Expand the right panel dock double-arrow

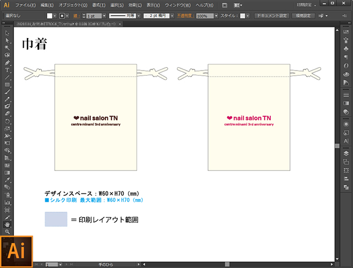pyautogui.click(x=349, y=23)
